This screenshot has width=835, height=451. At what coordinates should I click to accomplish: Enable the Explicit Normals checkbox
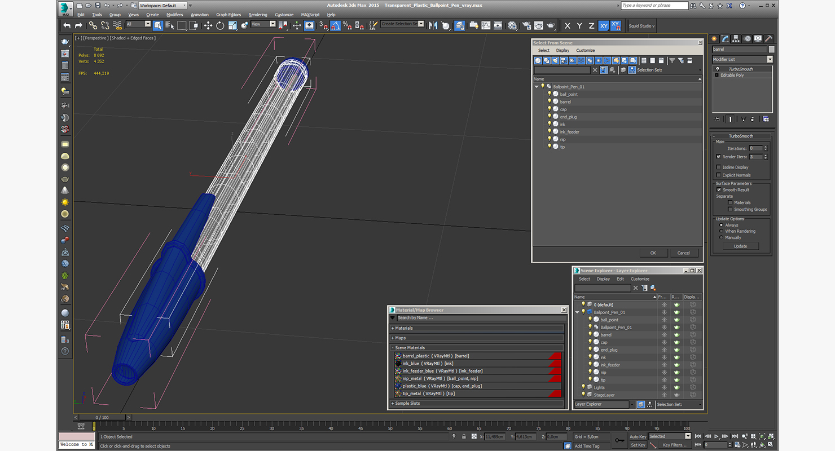point(718,175)
